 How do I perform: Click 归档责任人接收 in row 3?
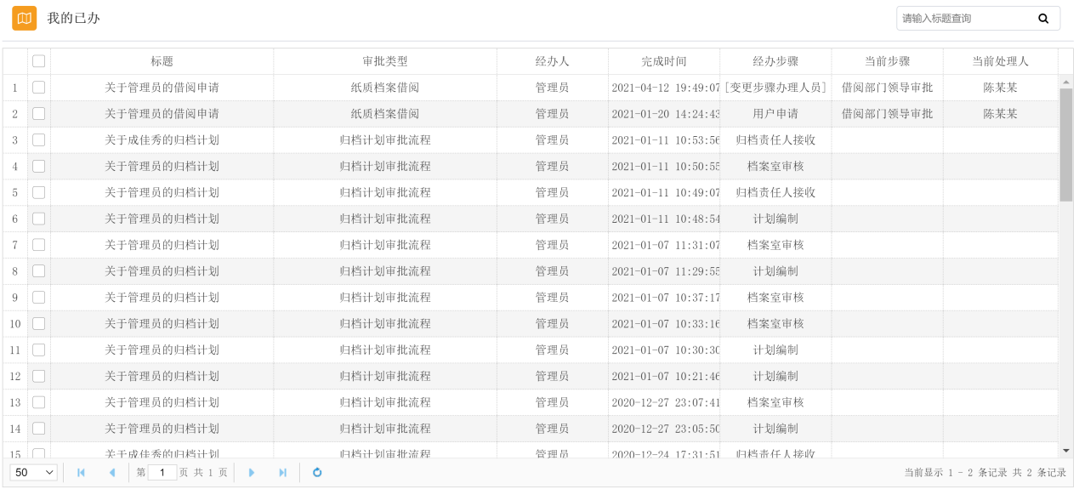click(x=775, y=140)
